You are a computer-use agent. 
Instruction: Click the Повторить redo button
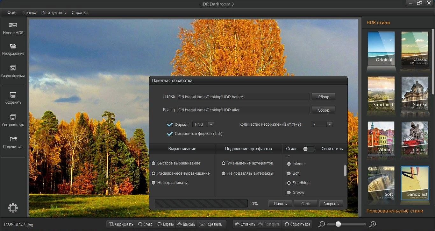click(x=269, y=224)
